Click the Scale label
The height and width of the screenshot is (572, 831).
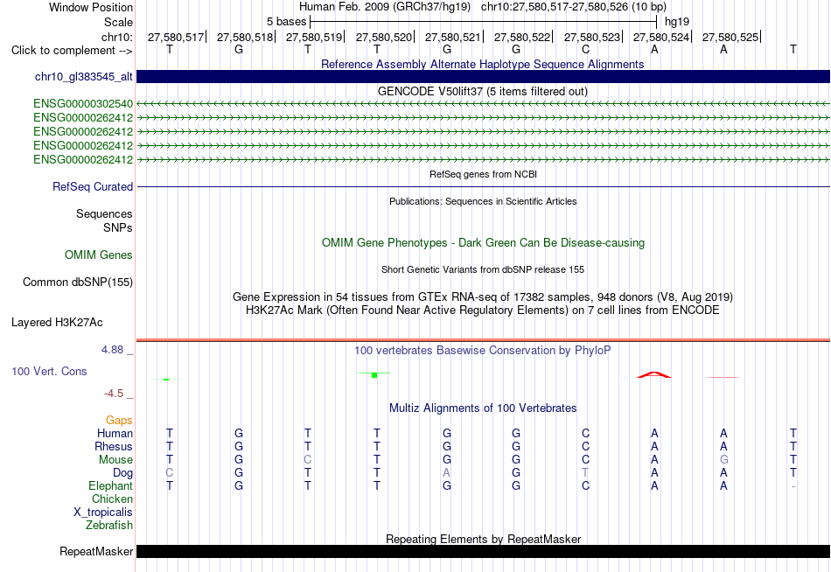(118, 22)
